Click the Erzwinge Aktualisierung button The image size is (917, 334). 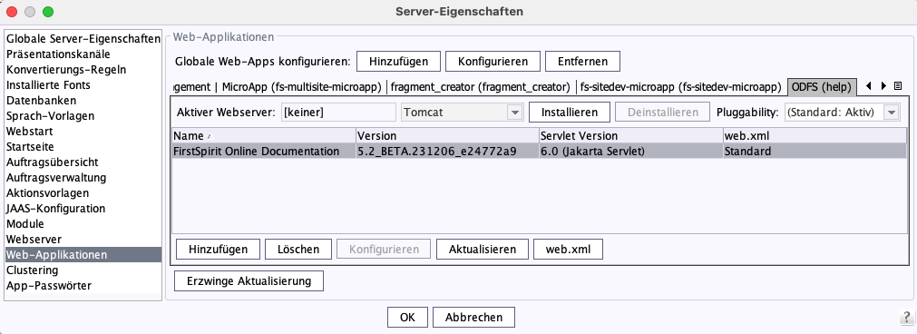tap(249, 280)
